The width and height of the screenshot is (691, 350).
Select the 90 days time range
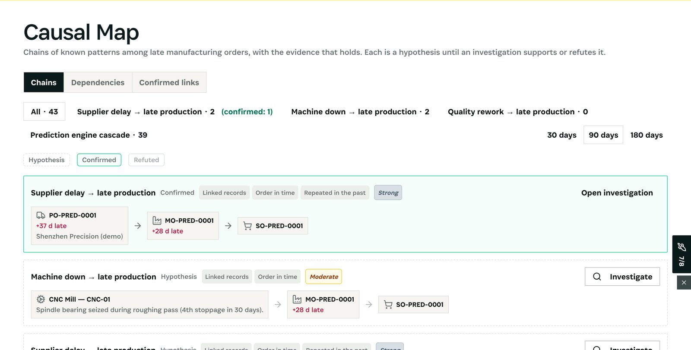pyautogui.click(x=603, y=135)
